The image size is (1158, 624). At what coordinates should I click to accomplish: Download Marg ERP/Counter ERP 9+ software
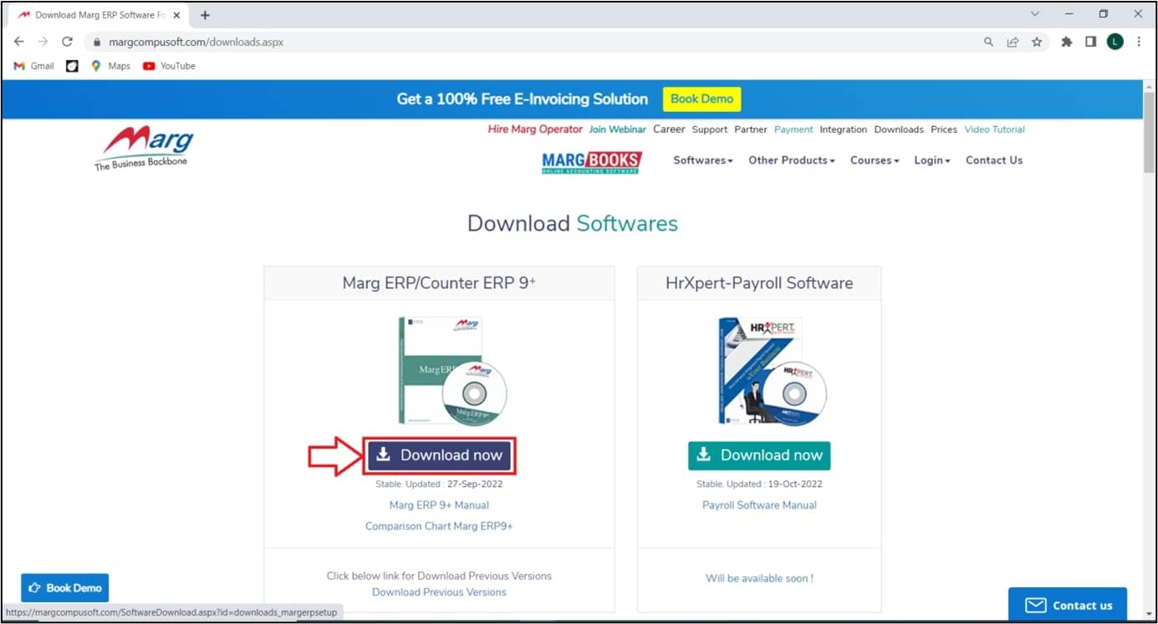tap(440, 454)
